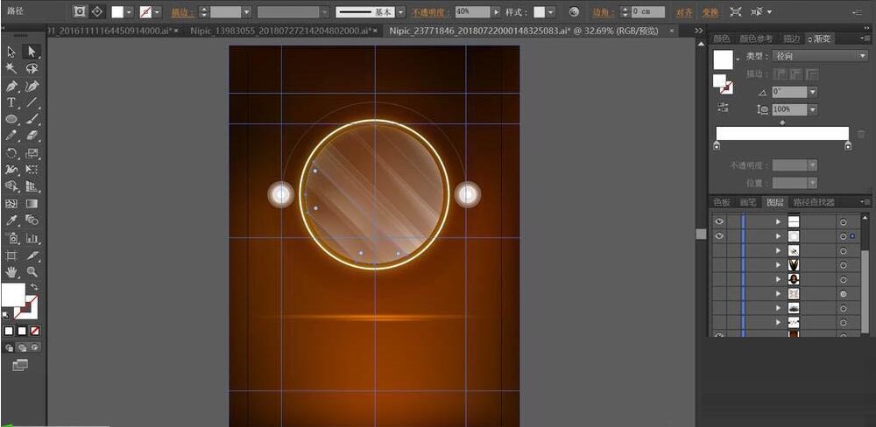Viewport: 876px width, 427px height.
Task: Select the Blend tool
Action: point(32,220)
